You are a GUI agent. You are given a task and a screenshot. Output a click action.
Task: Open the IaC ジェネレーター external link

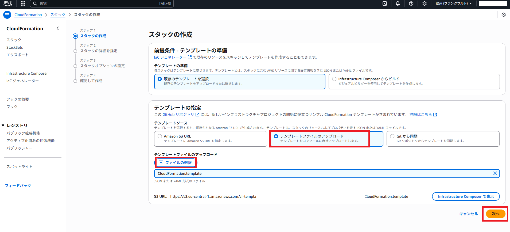click(173, 57)
